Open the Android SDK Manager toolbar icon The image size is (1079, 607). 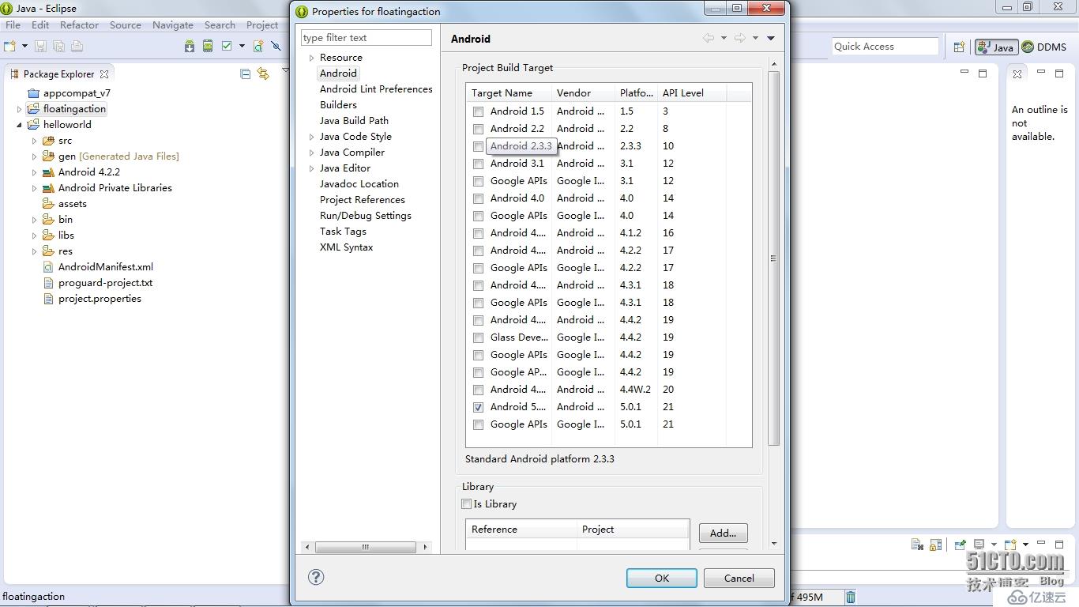(x=190, y=47)
